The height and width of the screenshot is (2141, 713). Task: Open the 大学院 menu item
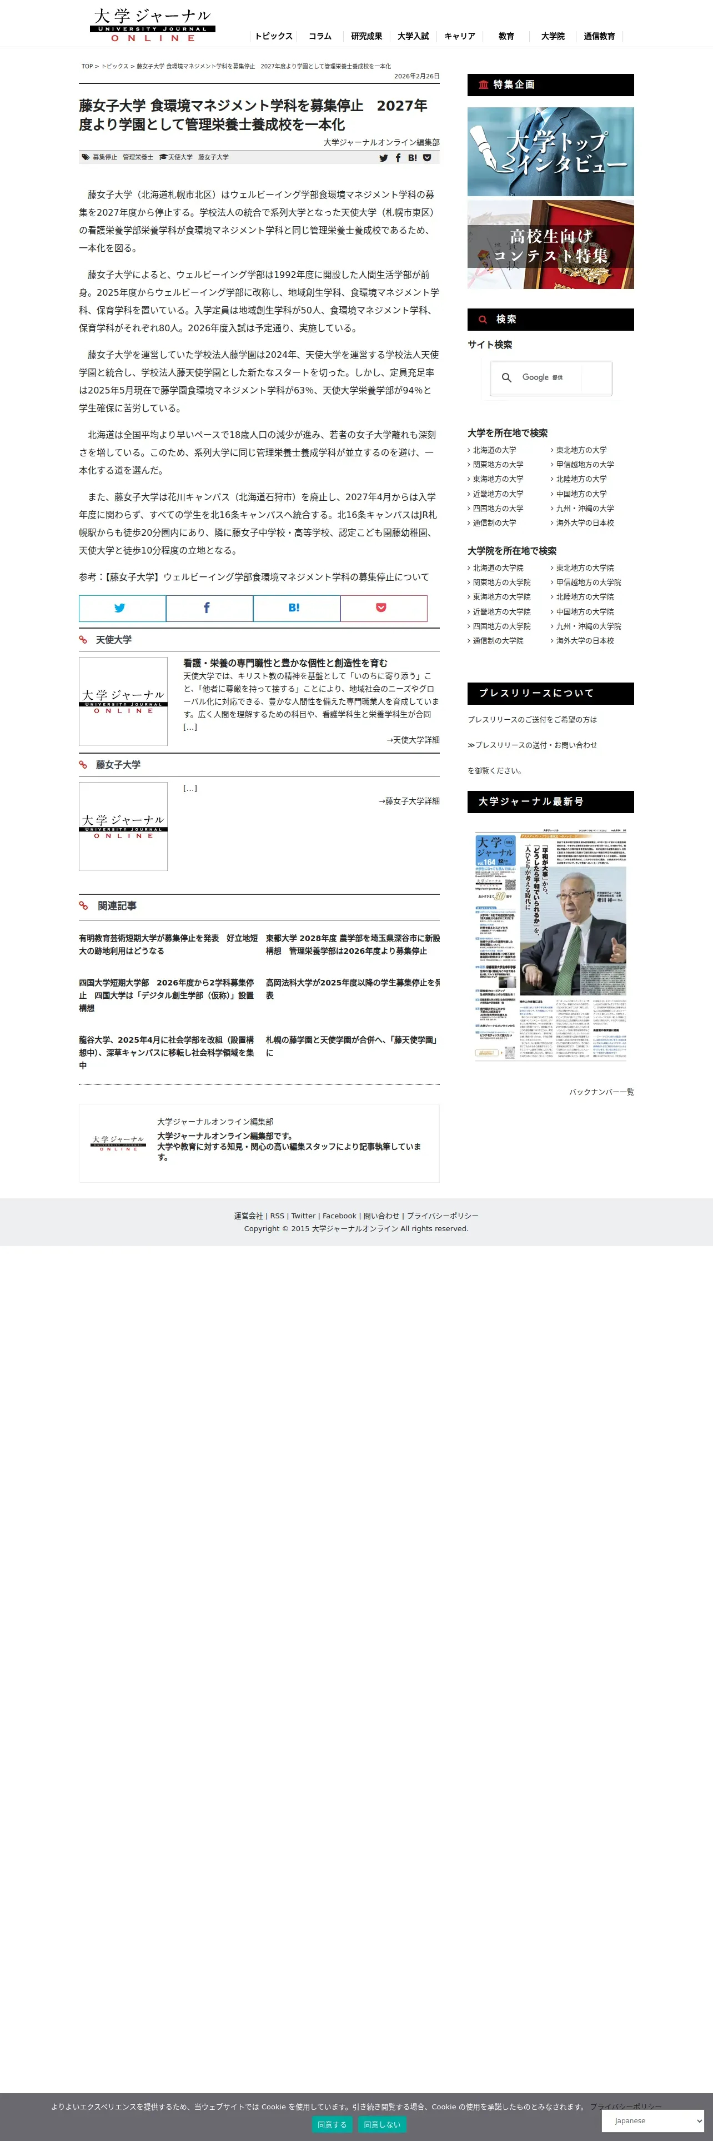(552, 36)
